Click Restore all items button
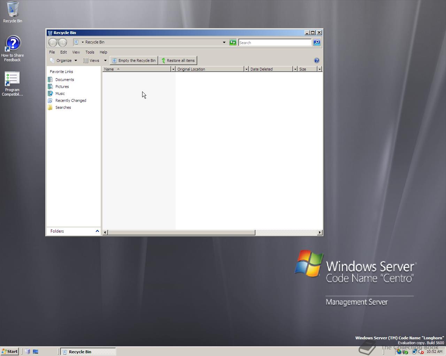The width and height of the screenshot is (446, 356). pyautogui.click(x=178, y=60)
